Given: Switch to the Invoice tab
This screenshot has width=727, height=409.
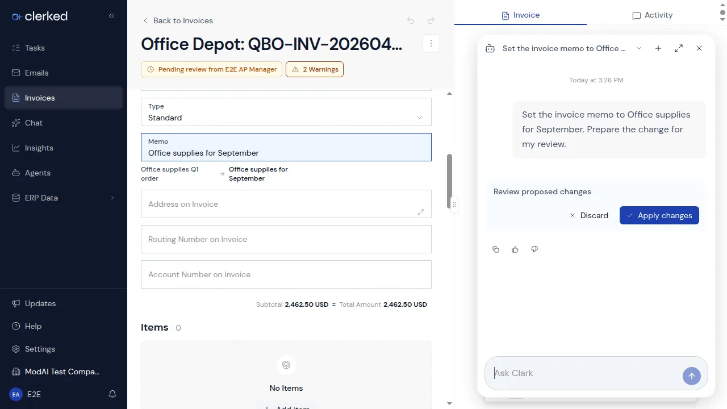Looking at the screenshot, I should (520, 15).
